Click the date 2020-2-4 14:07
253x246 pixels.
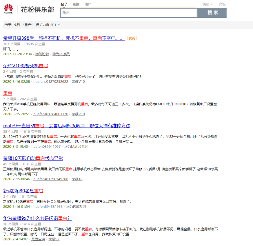tap(15, 239)
